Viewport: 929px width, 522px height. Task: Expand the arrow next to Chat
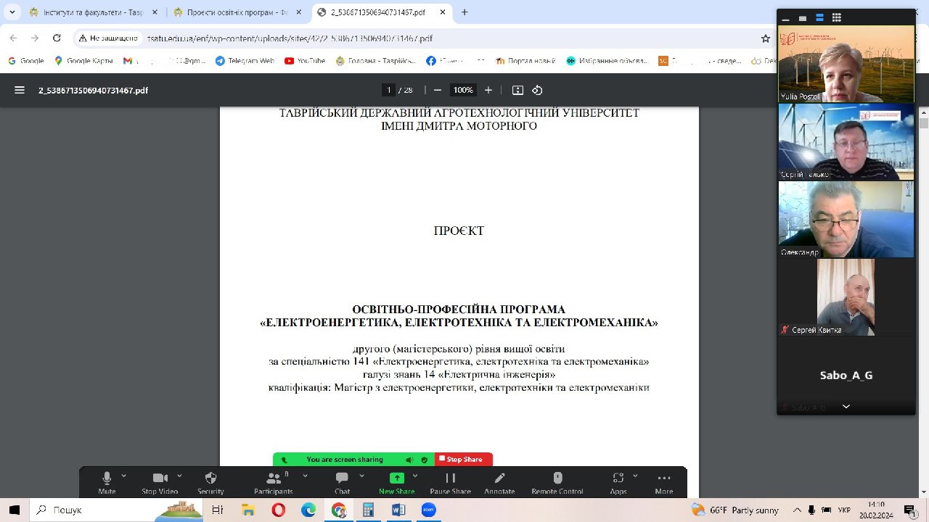pyautogui.click(x=360, y=476)
